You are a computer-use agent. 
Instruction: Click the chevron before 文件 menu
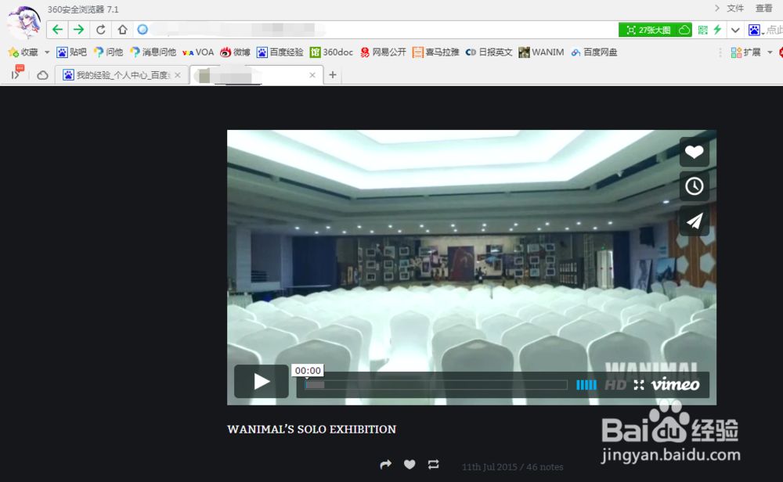(716, 8)
